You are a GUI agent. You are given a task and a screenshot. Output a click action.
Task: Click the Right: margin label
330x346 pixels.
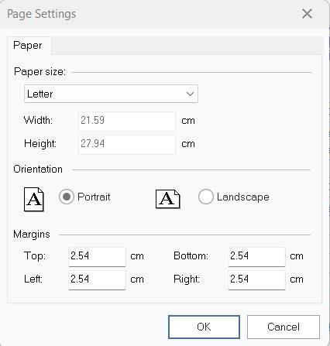(x=187, y=279)
